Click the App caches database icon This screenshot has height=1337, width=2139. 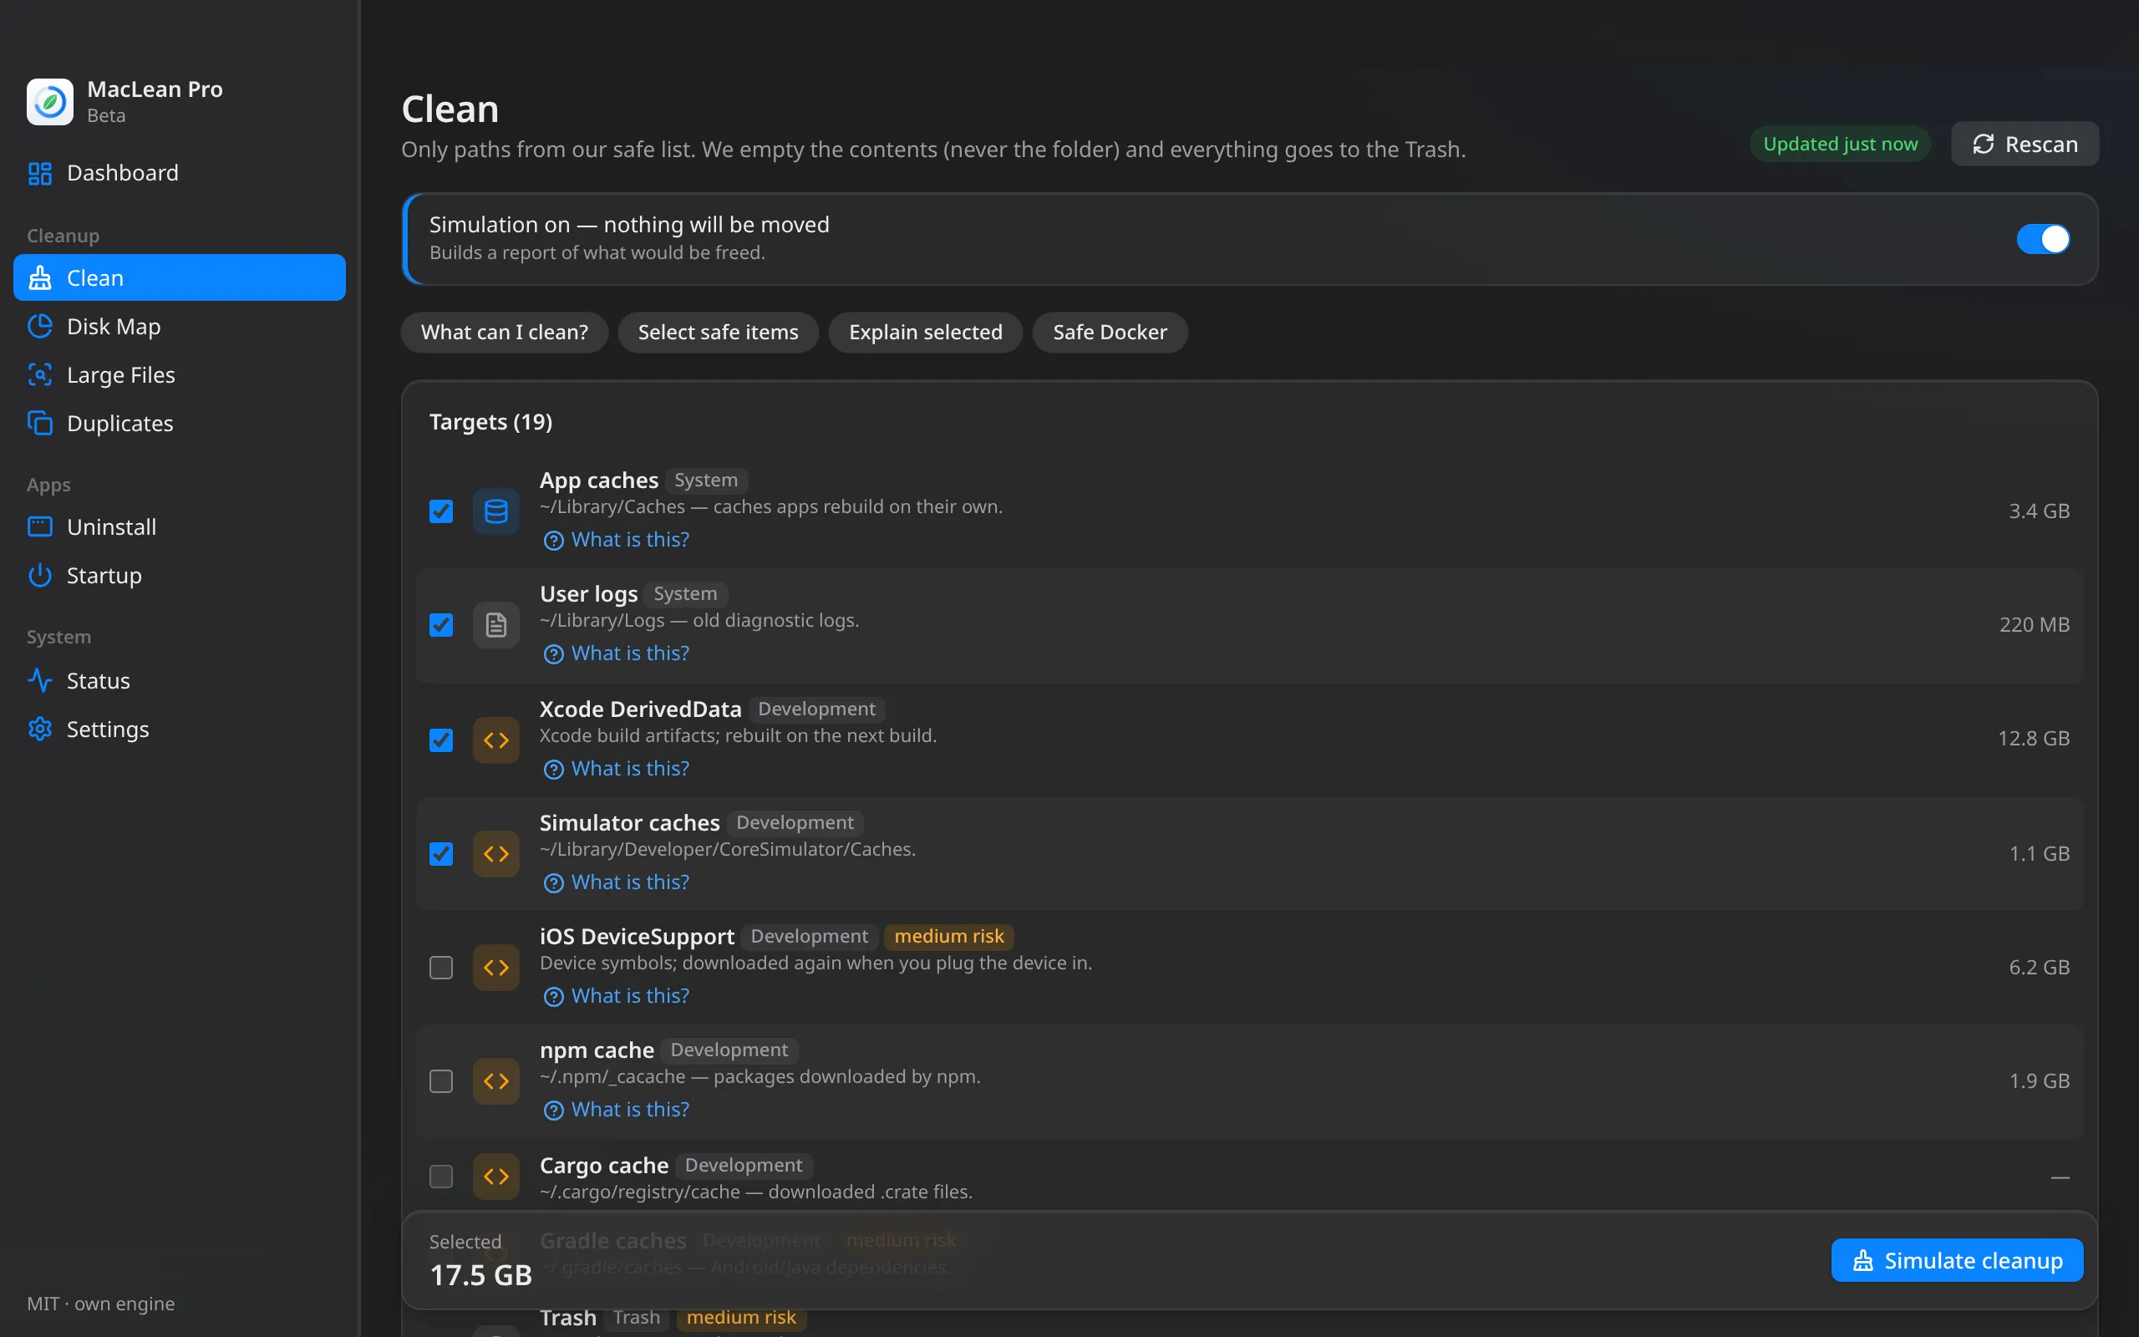tap(495, 511)
